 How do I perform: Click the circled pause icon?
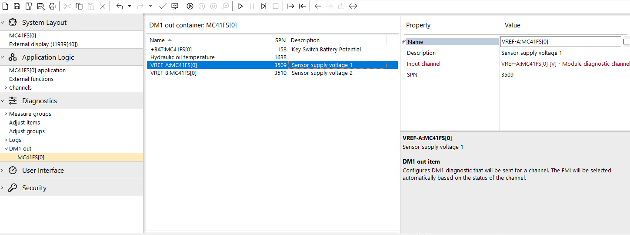click(x=202, y=6)
